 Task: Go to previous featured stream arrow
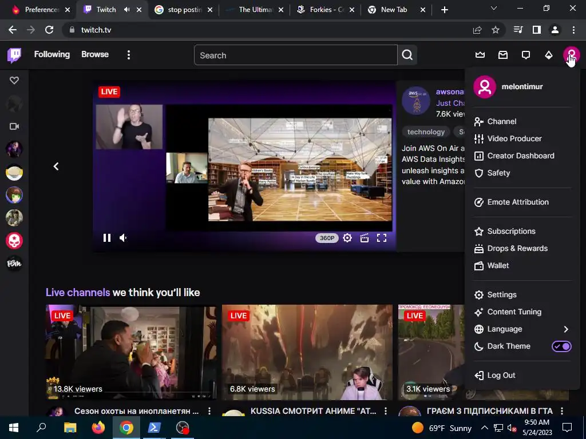point(56,166)
